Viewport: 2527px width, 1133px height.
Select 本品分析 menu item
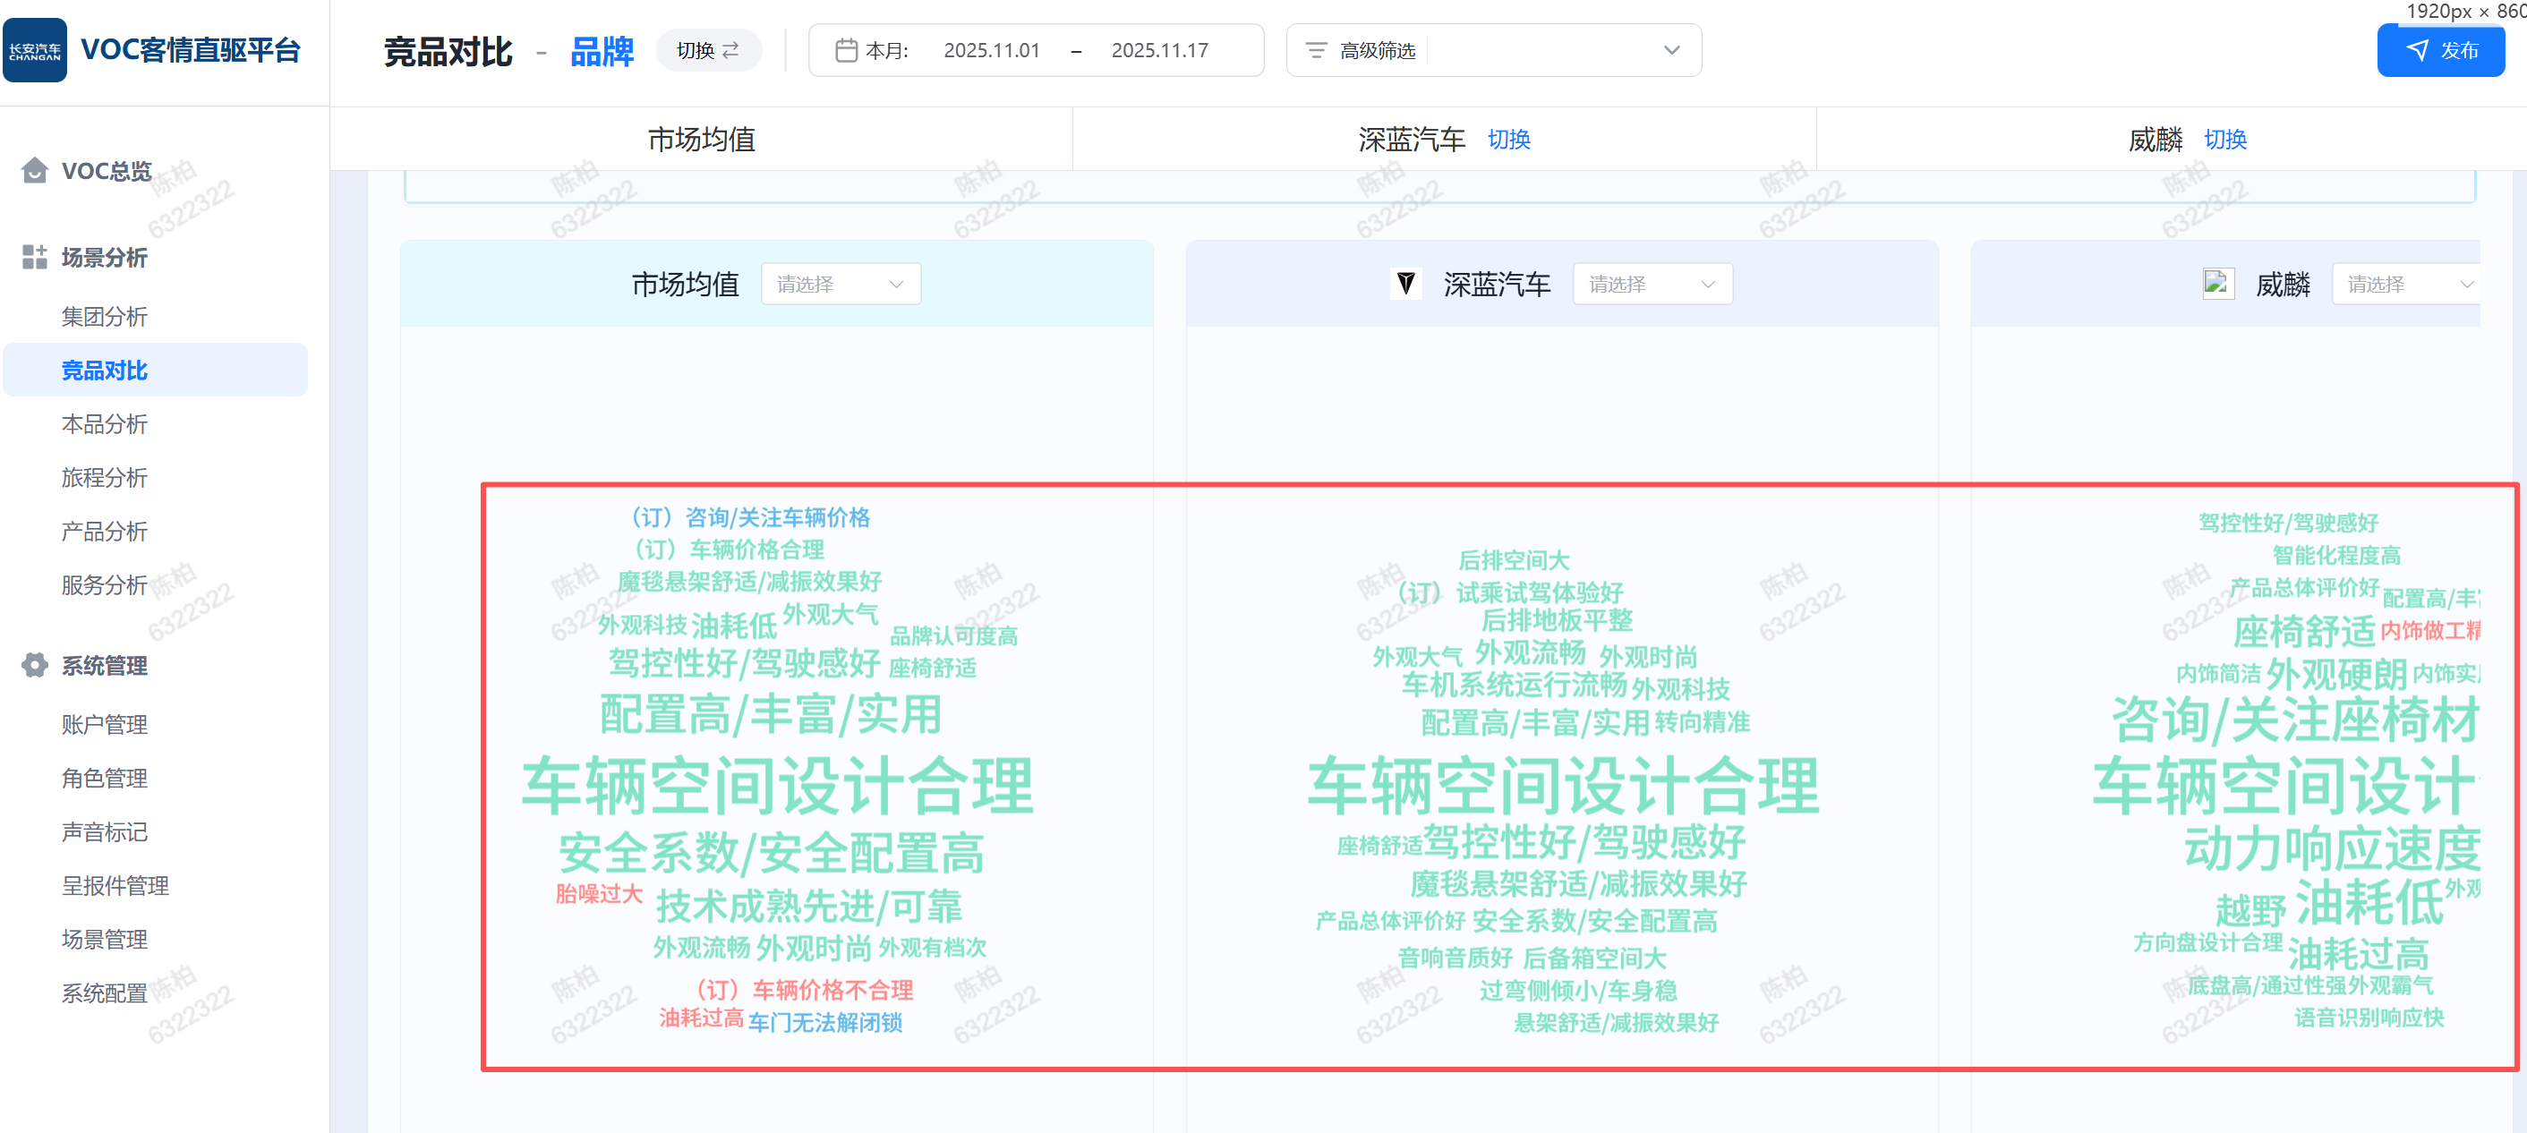tap(104, 424)
